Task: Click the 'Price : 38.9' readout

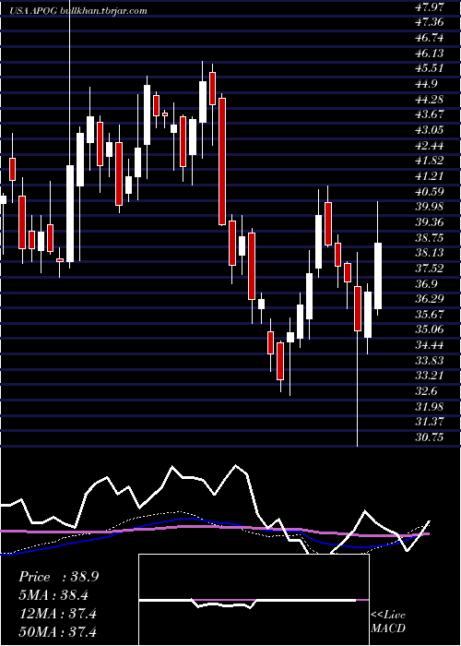Action: (x=58, y=577)
